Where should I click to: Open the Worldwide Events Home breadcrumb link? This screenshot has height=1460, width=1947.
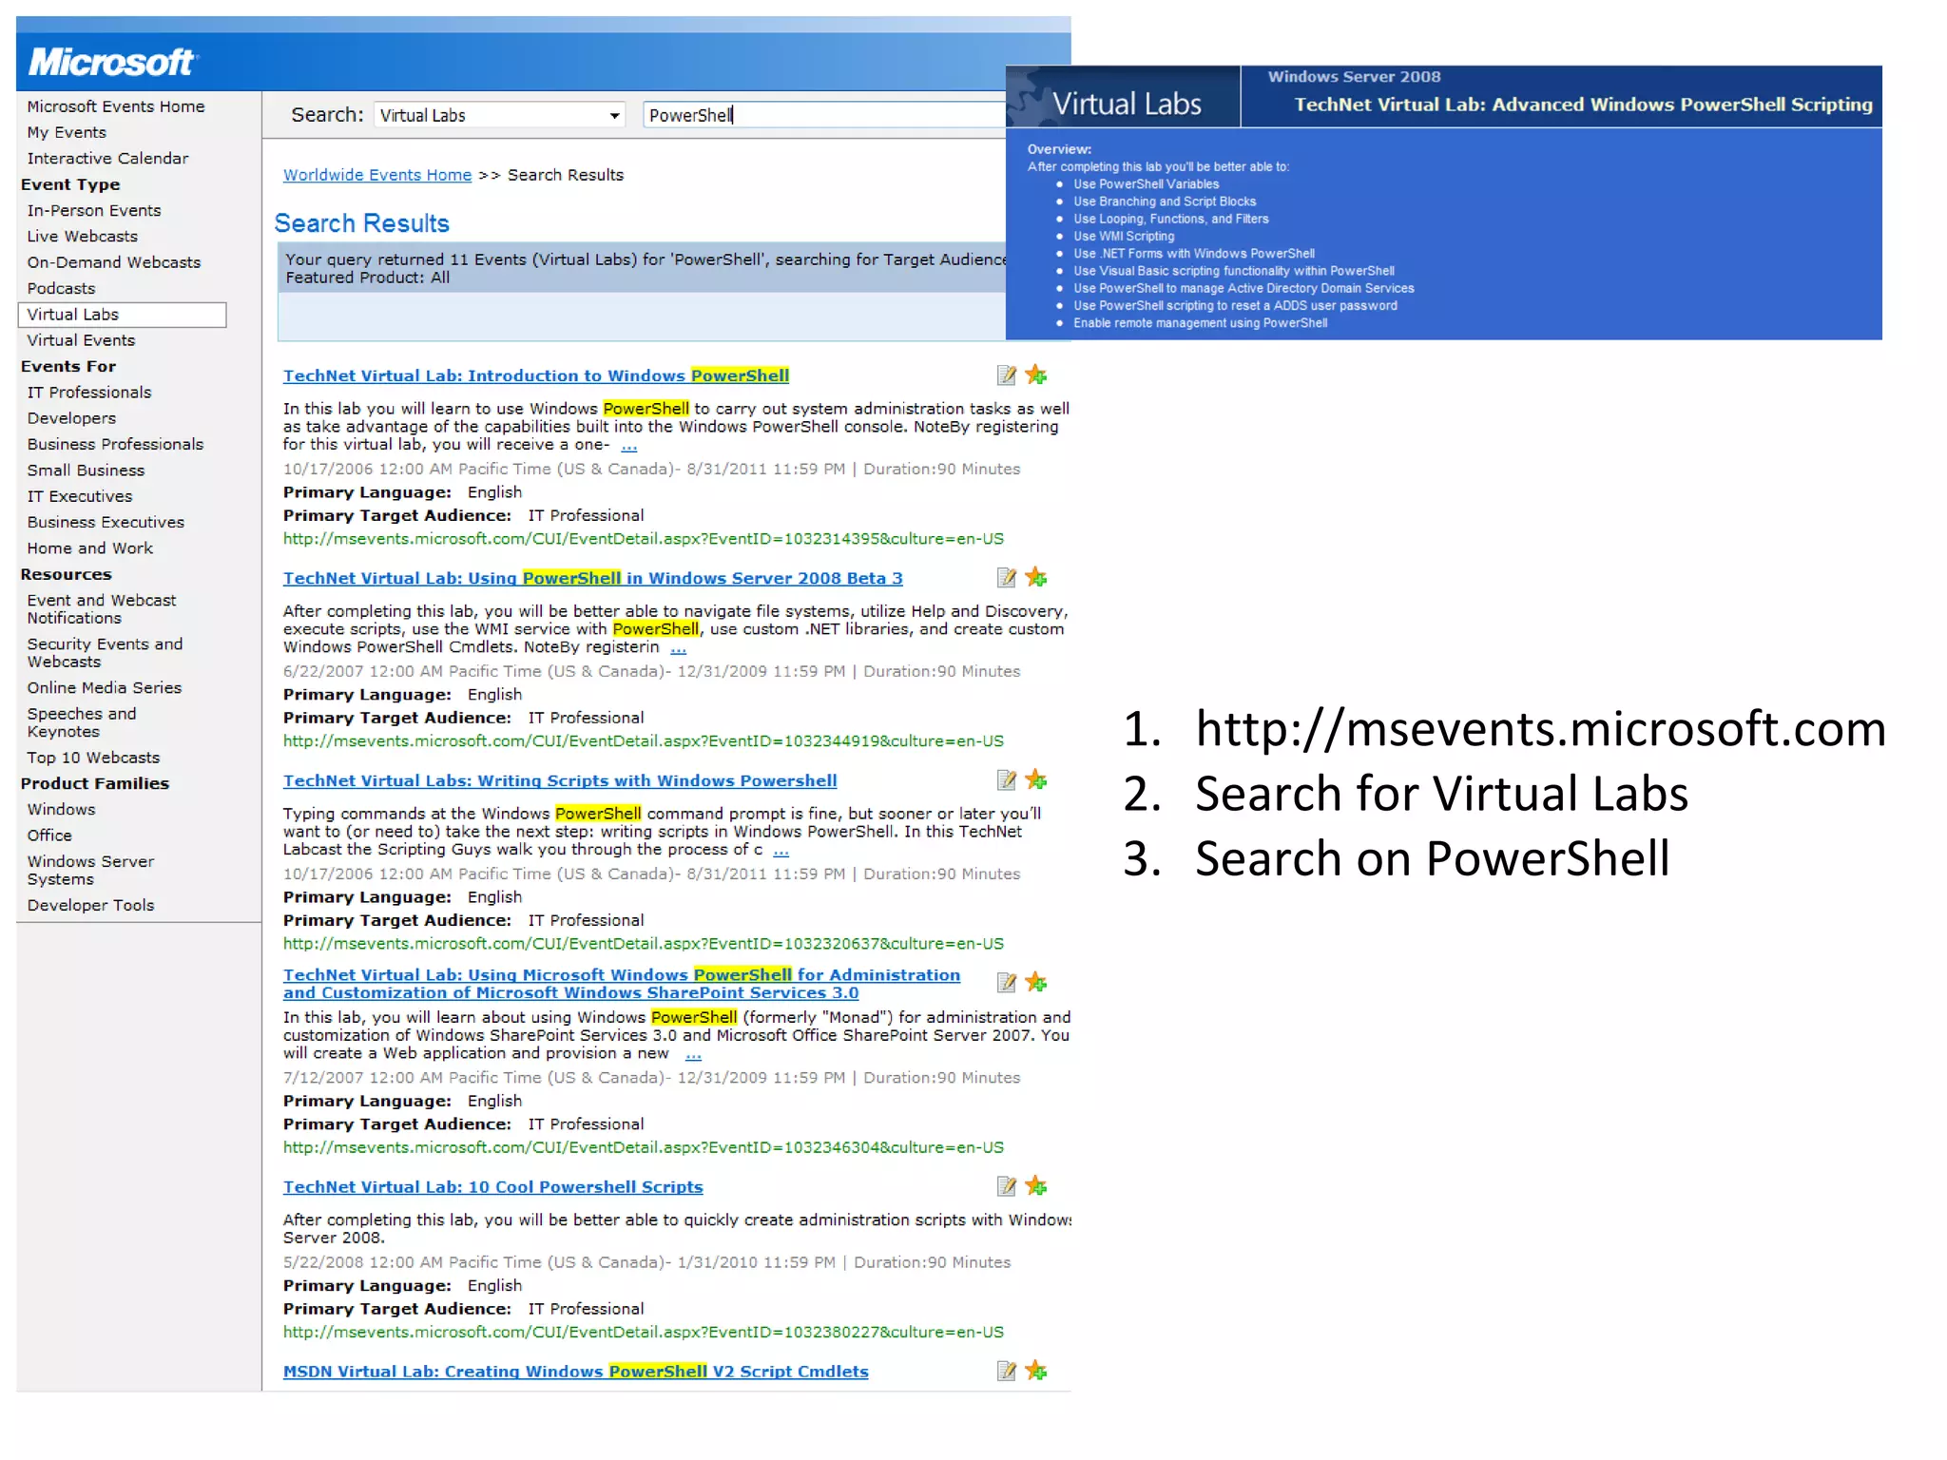(377, 175)
